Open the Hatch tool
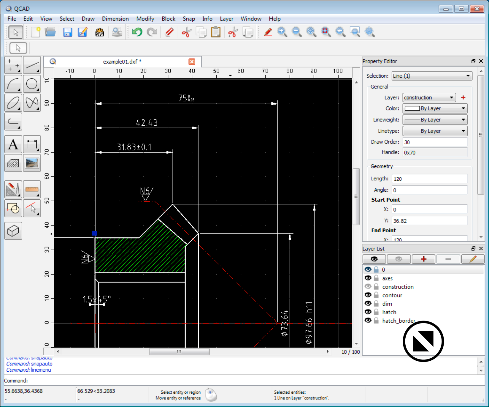This screenshot has height=407, width=489. pyautogui.click(x=13, y=163)
